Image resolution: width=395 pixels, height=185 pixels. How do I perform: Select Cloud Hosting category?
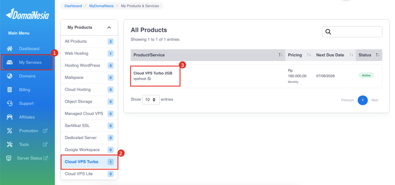(x=89, y=90)
